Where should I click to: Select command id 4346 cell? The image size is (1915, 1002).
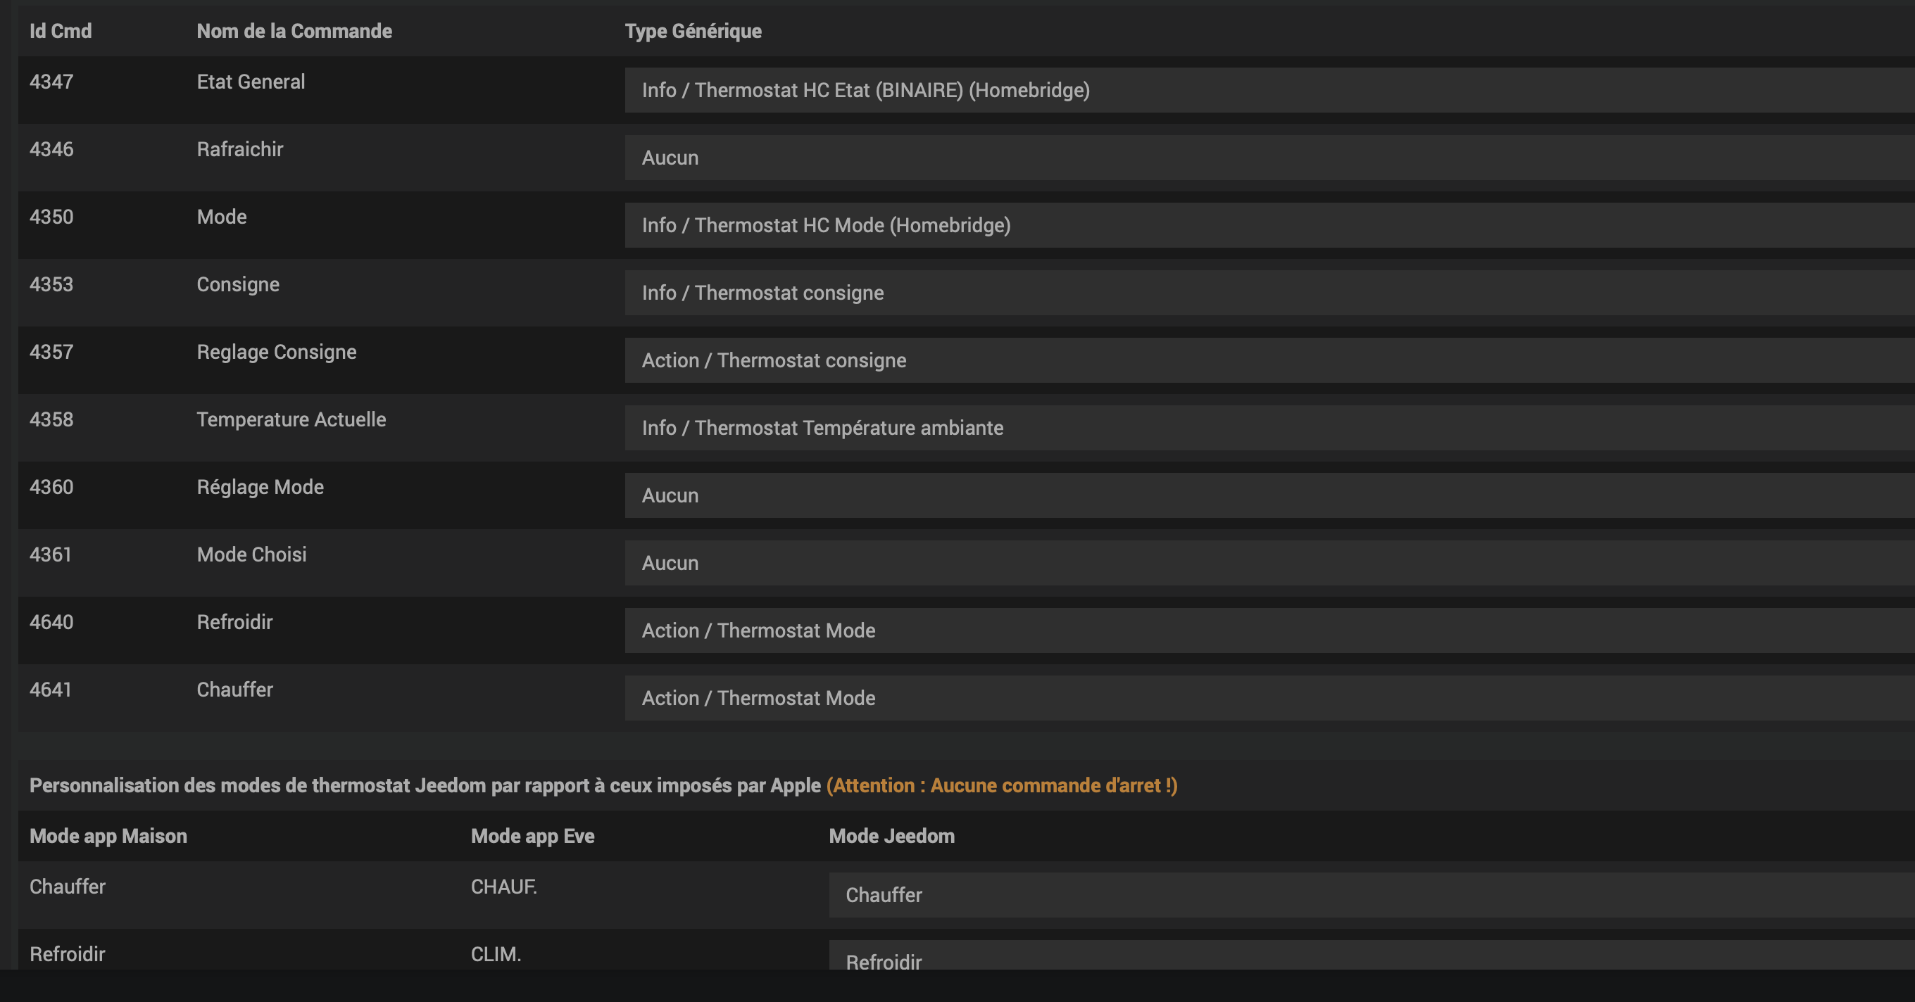51,149
